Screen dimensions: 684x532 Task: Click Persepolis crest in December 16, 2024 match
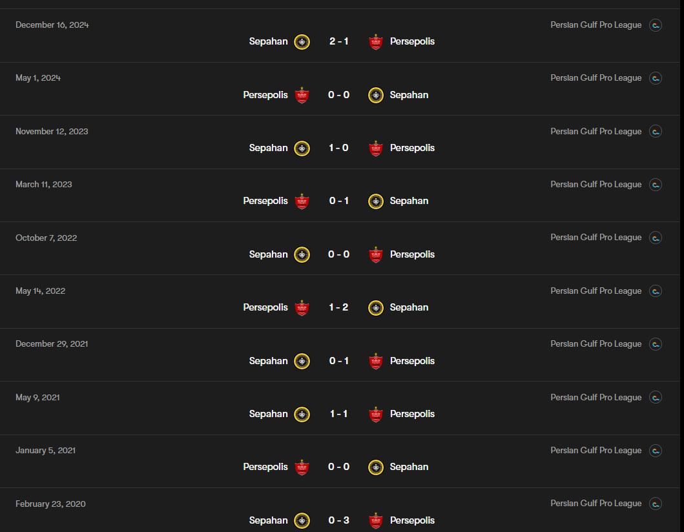[x=376, y=42]
